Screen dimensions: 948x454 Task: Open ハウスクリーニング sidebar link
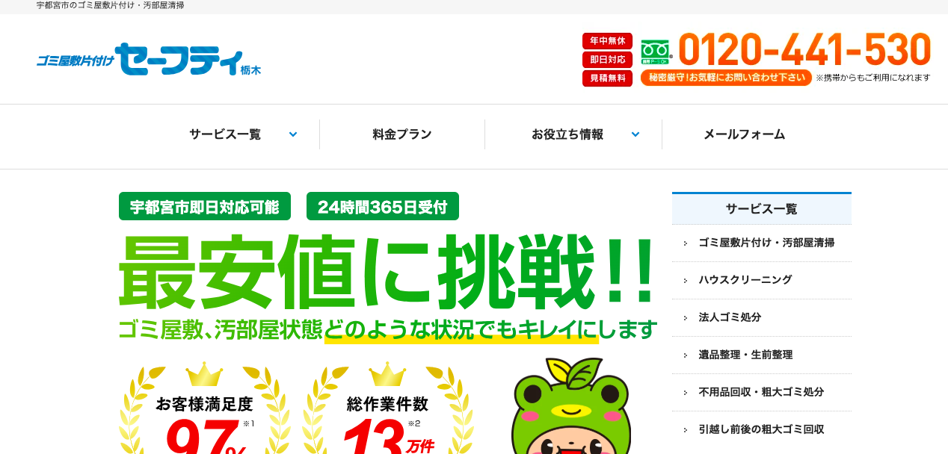[x=762, y=280]
